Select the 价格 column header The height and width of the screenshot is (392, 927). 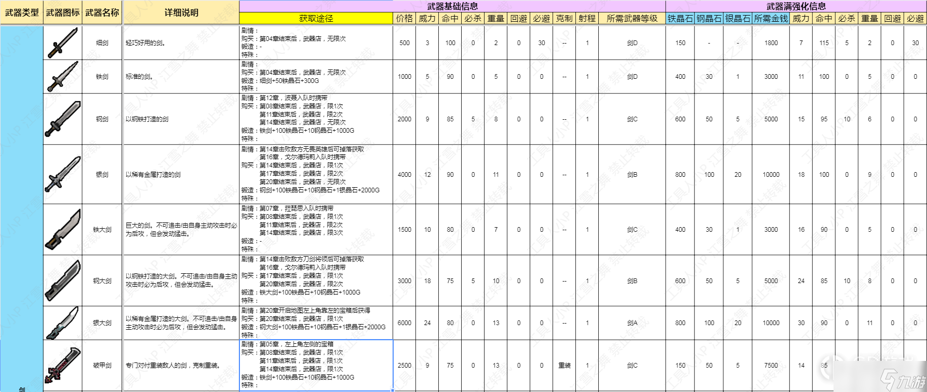click(x=405, y=18)
